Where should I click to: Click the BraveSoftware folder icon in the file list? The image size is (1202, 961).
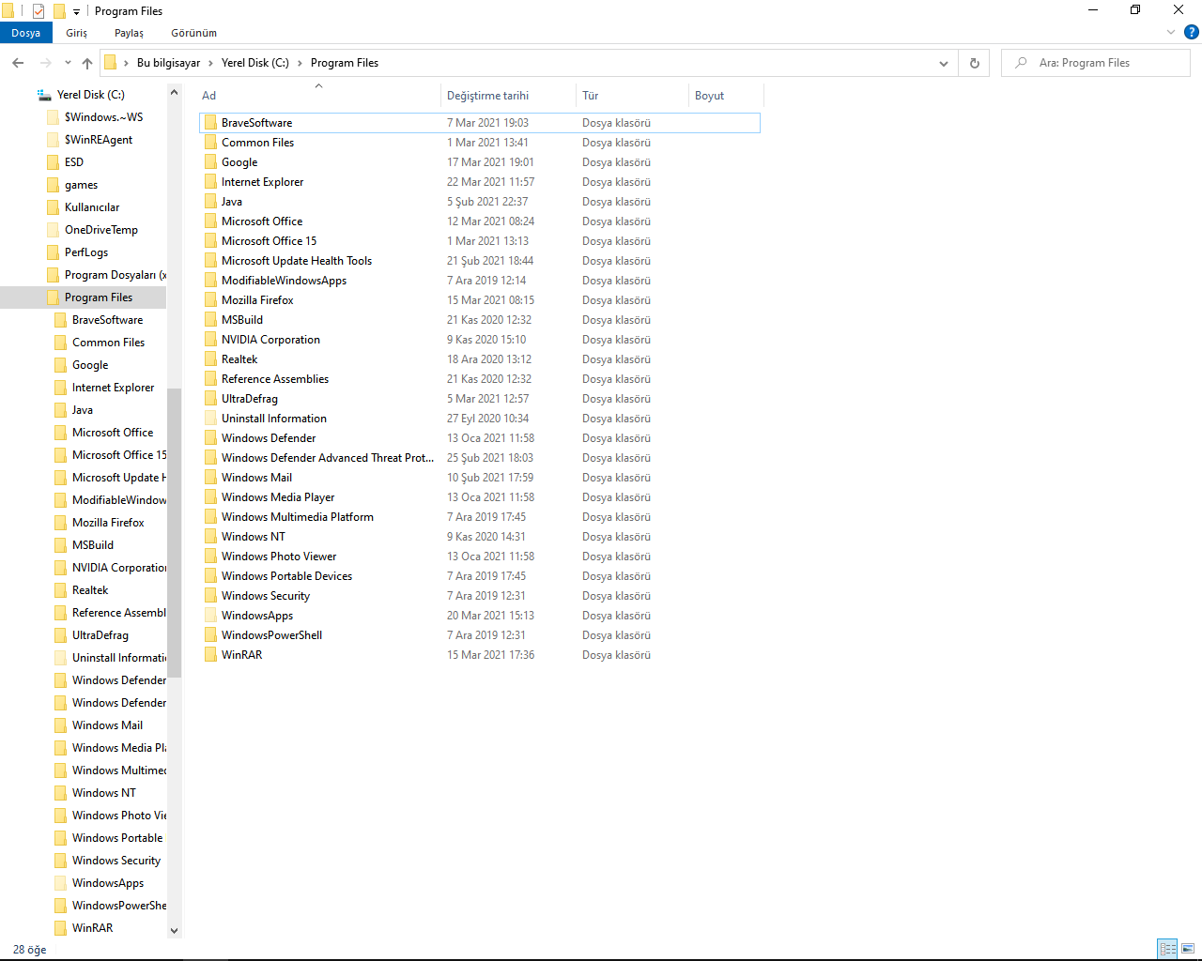pos(210,123)
